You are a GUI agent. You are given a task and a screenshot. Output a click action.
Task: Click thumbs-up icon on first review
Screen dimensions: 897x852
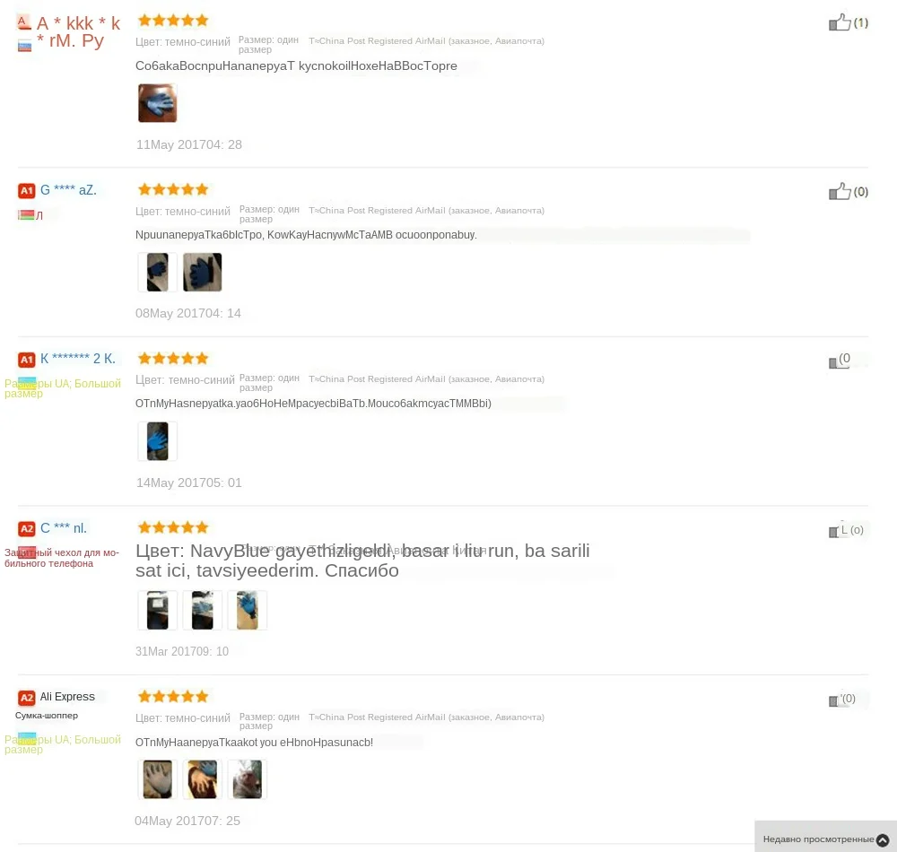pyautogui.click(x=840, y=22)
